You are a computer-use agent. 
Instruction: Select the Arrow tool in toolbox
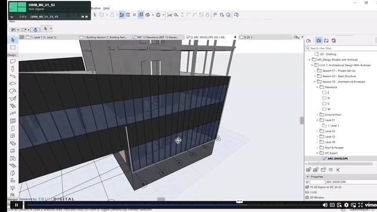point(13,40)
